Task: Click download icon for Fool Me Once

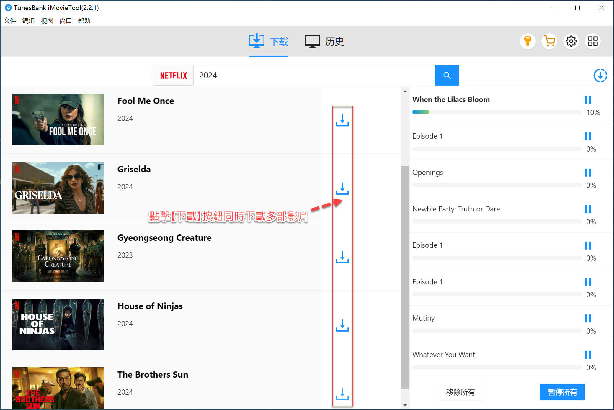Action: pyautogui.click(x=342, y=120)
